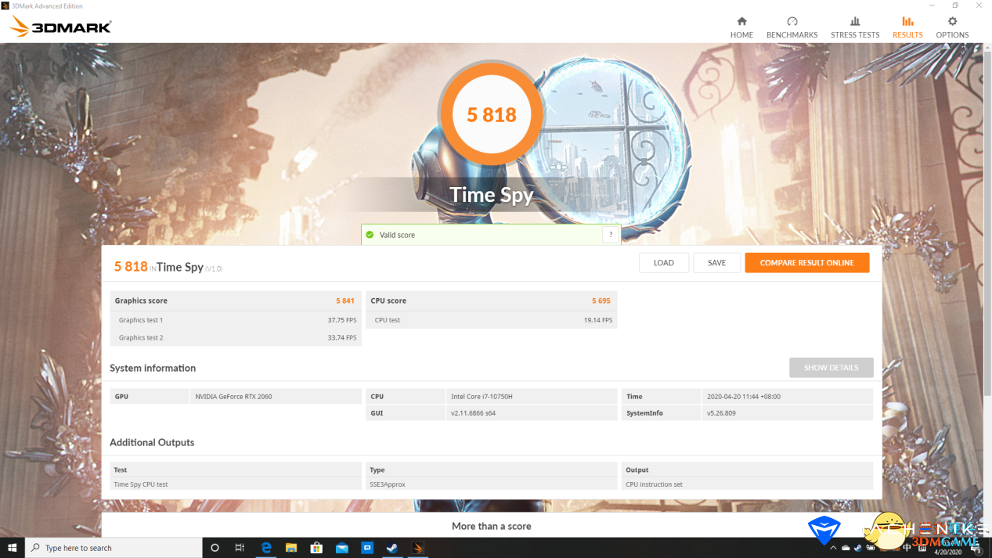Select the Graphics score value 5 841
The width and height of the screenshot is (992, 558).
tap(345, 301)
